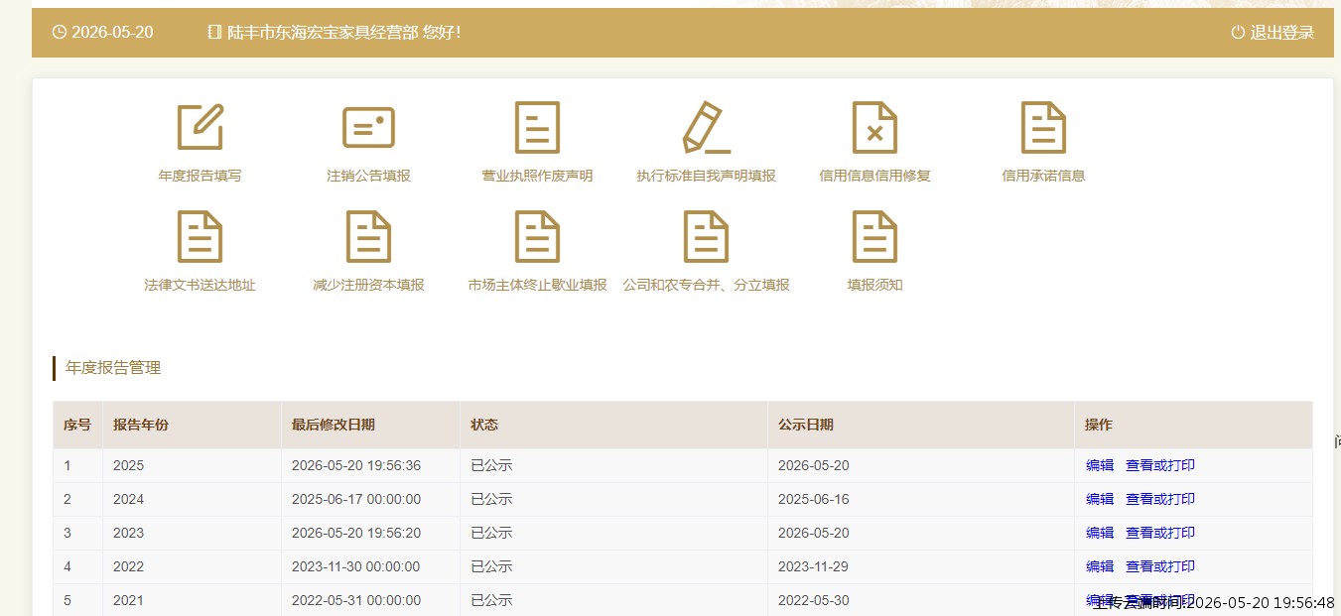
Task: Edit the 2023 annual report
Action: pos(1100,533)
